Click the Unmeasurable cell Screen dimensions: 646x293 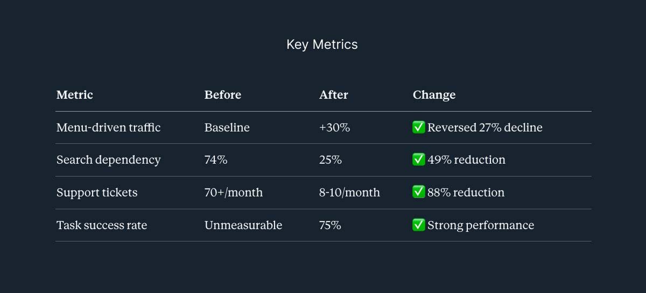pyautogui.click(x=243, y=225)
